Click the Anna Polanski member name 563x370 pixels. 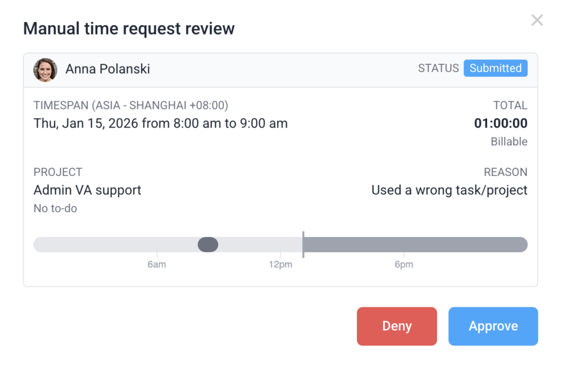[x=107, y=69]
